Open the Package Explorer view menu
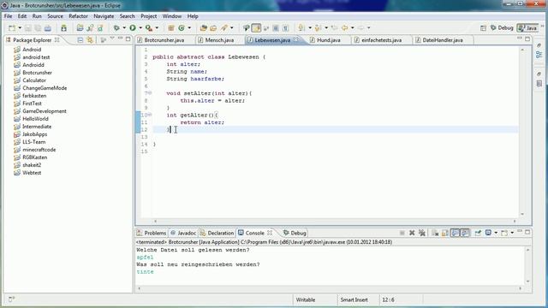548x308 pixels. tap(112, 38)
